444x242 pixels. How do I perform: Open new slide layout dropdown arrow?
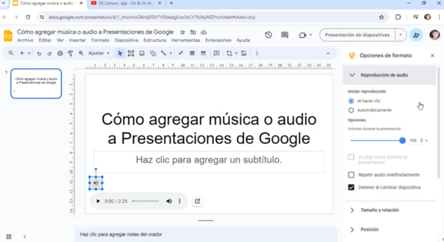[29, 53]
